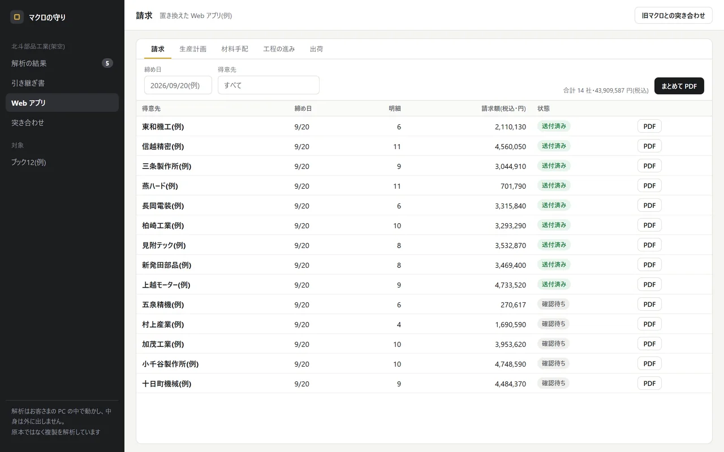Click the 請求額(税込・円) column header
The image size is (724, 452).
point(503,108)
